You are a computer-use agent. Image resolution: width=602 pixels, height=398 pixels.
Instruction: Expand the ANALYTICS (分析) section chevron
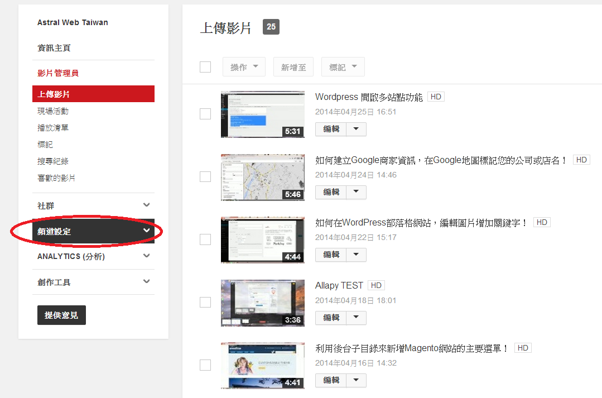point(146,256)
